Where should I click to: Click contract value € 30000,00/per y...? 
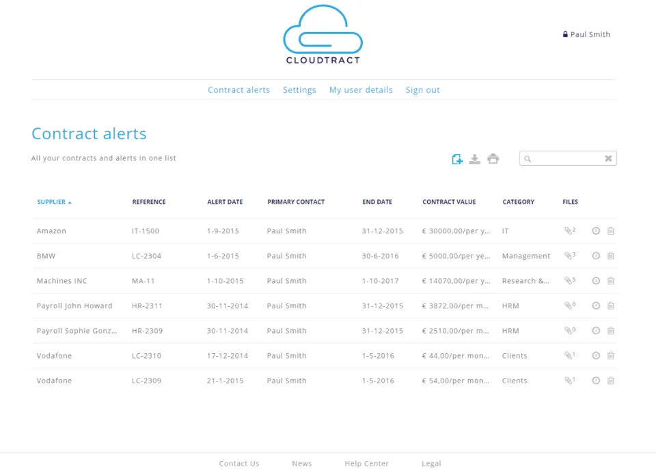456,231
